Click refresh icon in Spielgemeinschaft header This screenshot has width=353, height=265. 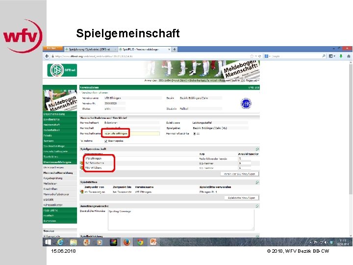[257, 149]
